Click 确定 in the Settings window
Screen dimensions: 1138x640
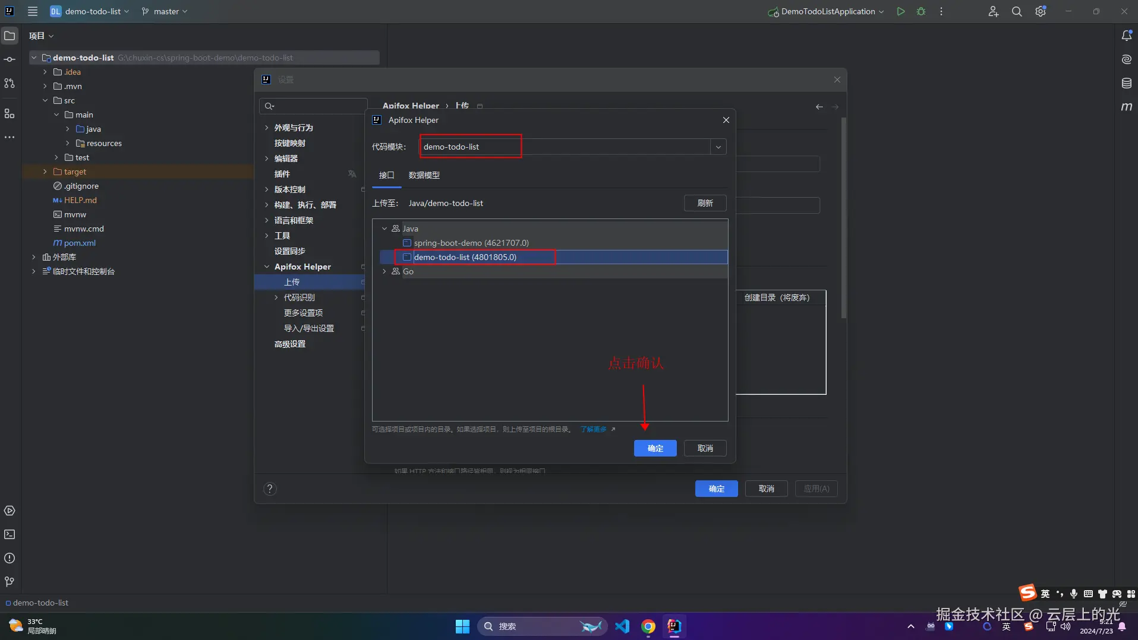click(x=717, y=489)
